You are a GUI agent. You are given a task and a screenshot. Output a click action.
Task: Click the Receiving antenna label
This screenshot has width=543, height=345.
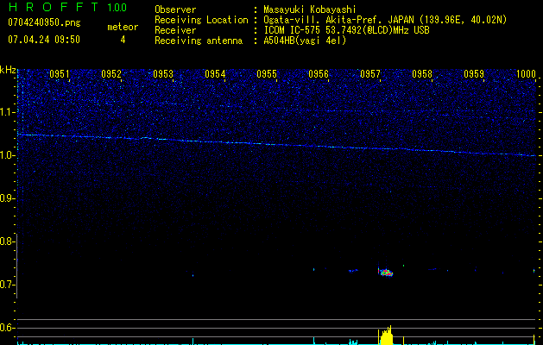(199, 41)
